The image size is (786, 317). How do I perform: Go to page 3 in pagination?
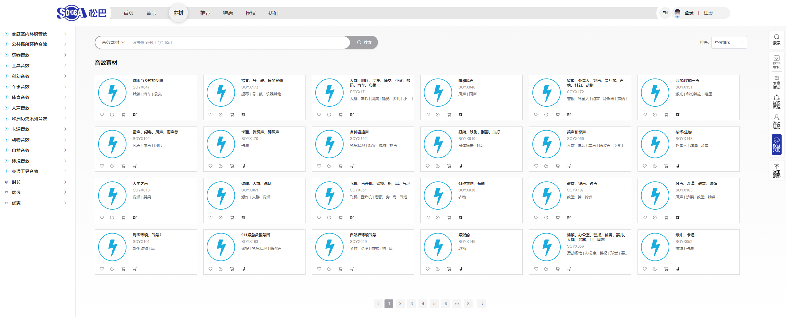click(412, 304)
